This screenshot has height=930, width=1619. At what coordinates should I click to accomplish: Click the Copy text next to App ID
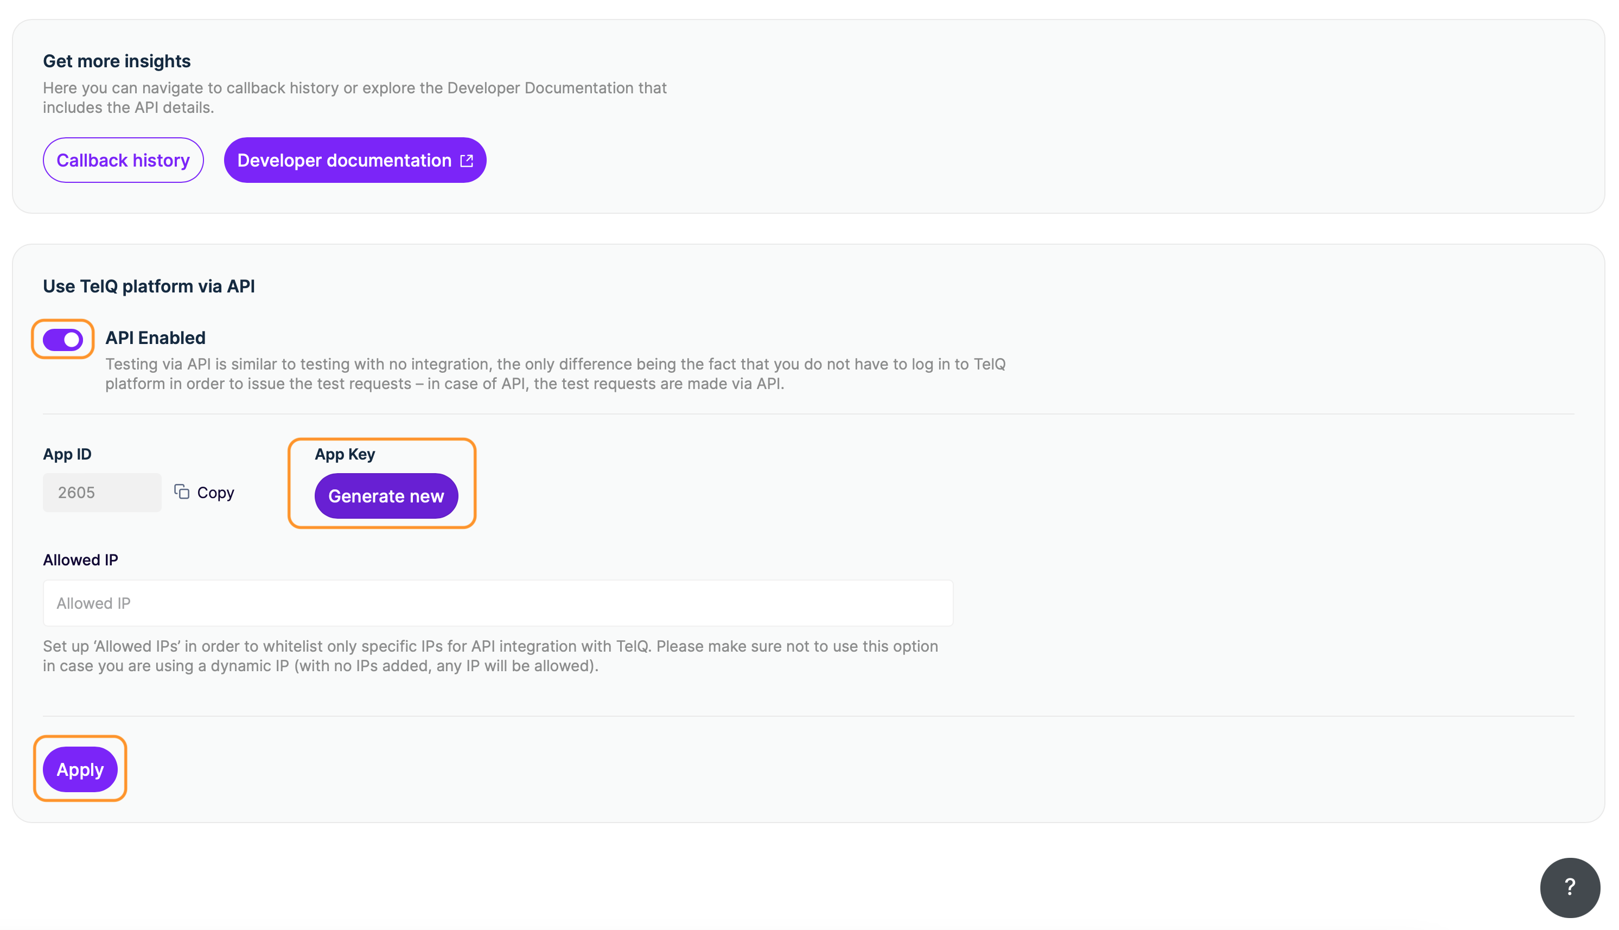pyautogui.click(x=215, y=493)
